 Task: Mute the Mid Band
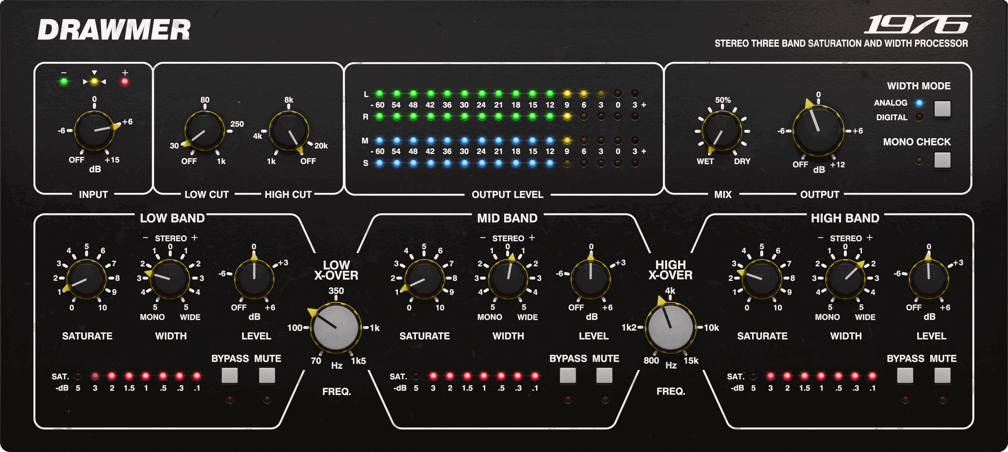(604, 376)
